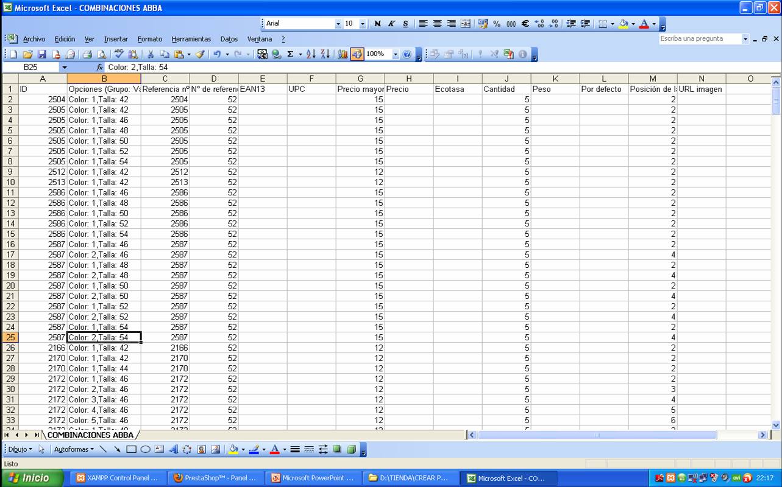This screenshot has height=487, width=782.
Task: Click the Merge and Center icon
Action: point(466,24)
